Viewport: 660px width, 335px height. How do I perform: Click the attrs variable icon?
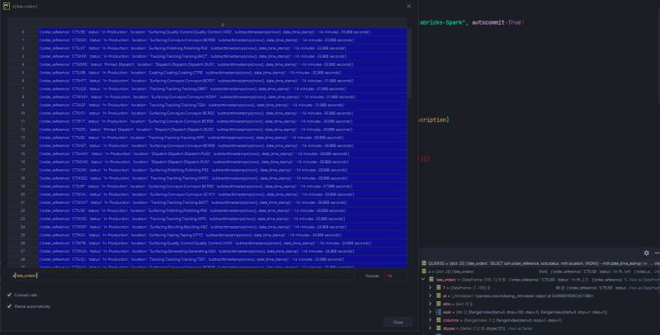[x=439, y=304]
